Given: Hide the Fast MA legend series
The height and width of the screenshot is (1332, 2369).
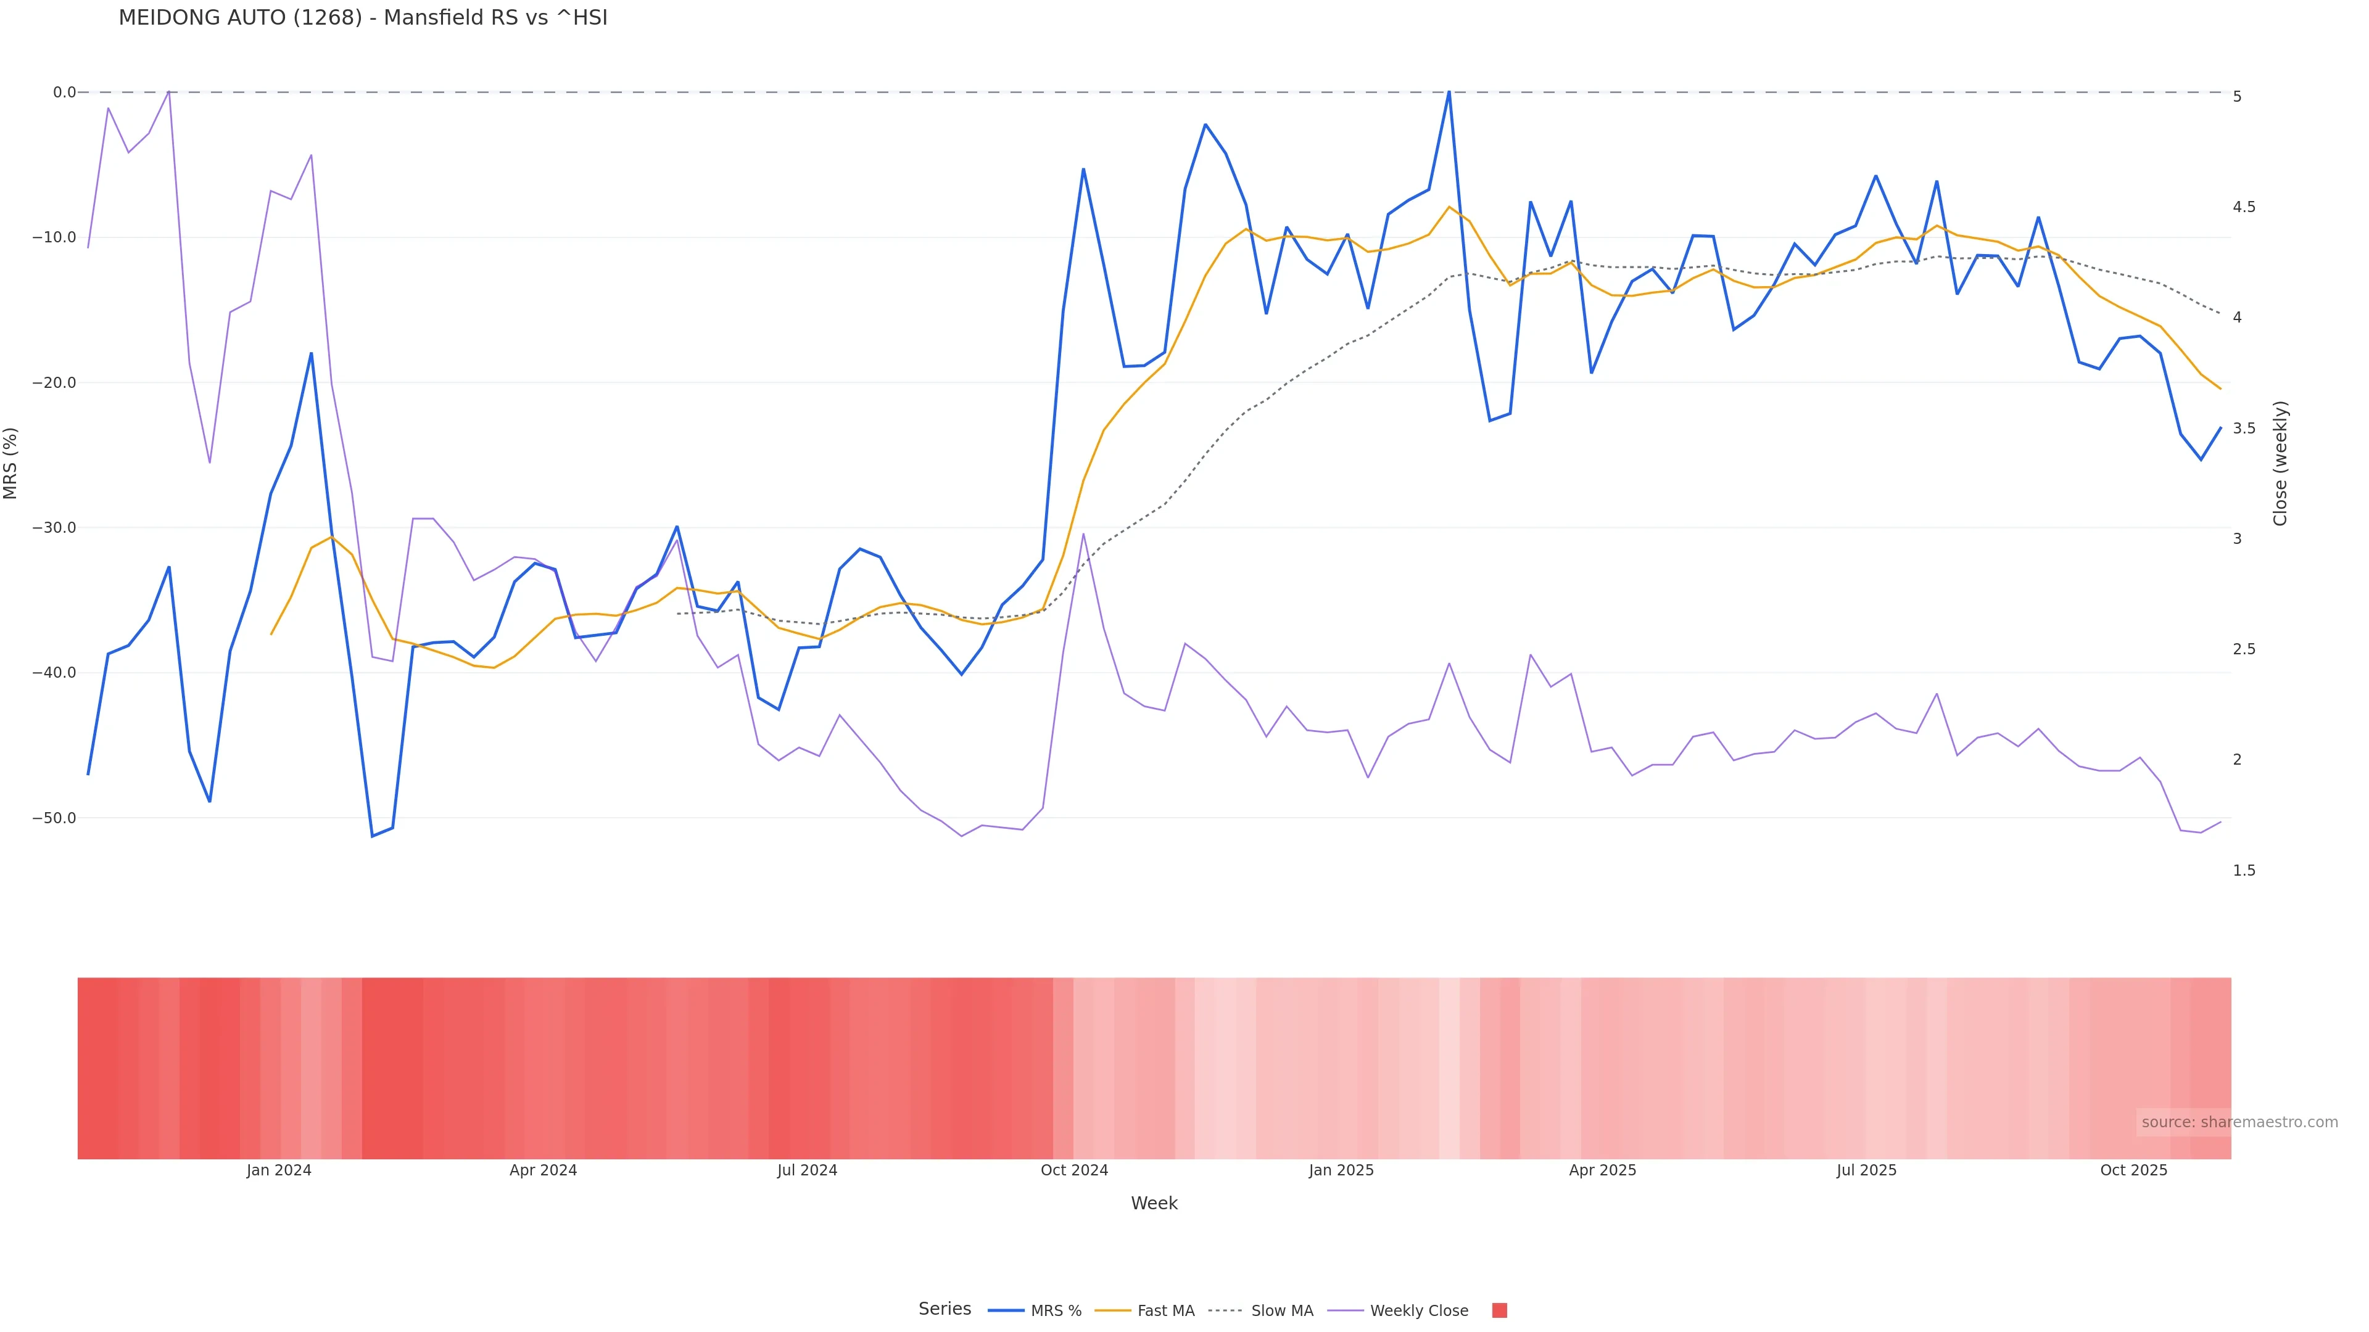Looking at the screenshot, I should [1165, 1311].
